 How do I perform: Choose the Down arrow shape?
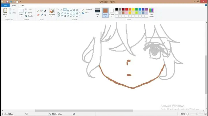[x=59, y=16]
